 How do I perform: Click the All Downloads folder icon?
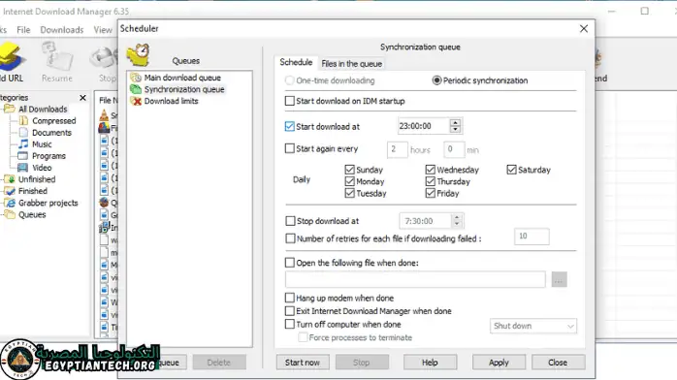point(10,109)
